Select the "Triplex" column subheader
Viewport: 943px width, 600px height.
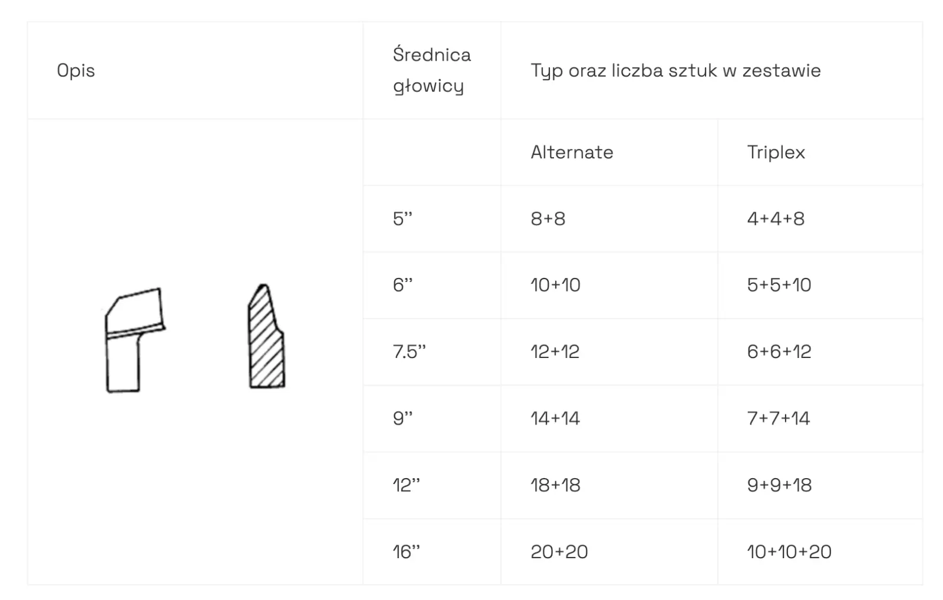pyautogui.click(x=776, y=153)
